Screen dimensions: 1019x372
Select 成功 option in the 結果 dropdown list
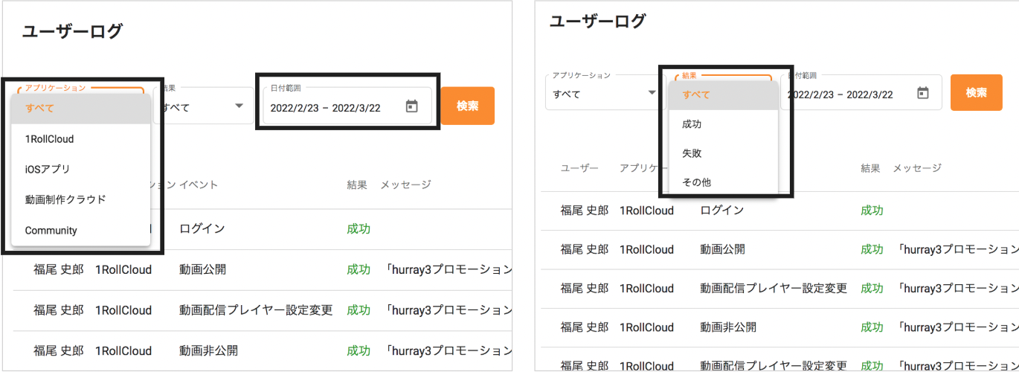[724, 124]
